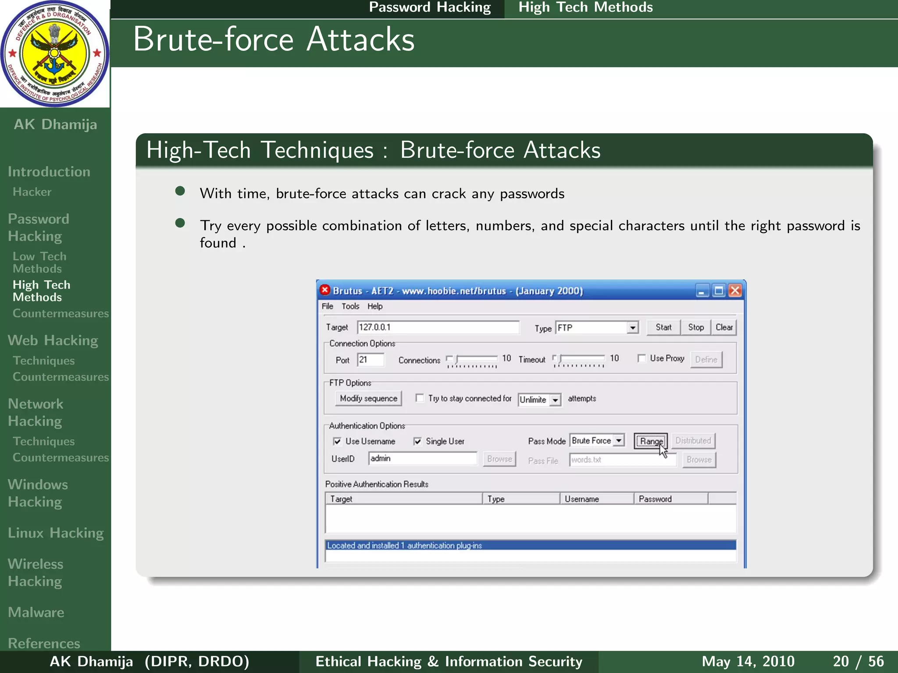Adjust the Connections slider

coord(456,359)
